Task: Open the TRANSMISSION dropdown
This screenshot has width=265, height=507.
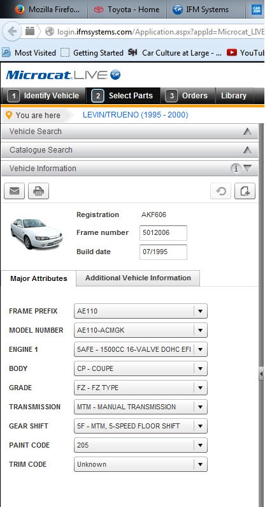Action: (141, 407)
